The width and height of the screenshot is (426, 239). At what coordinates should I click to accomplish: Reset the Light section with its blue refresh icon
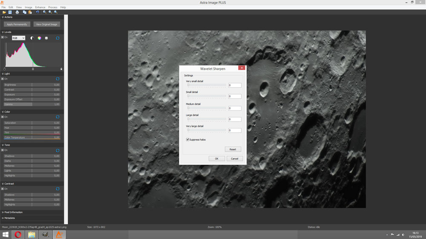58,79
